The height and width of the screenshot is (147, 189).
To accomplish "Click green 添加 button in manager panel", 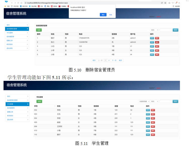I will [x=39, y=30].
